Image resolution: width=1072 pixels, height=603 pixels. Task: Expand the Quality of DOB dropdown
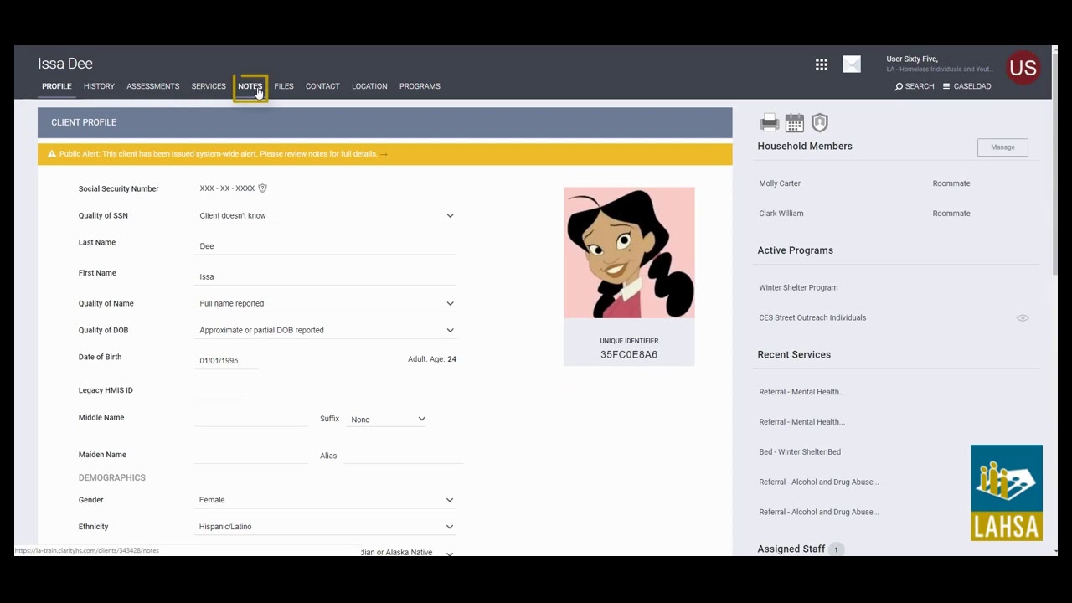point(327,331)
